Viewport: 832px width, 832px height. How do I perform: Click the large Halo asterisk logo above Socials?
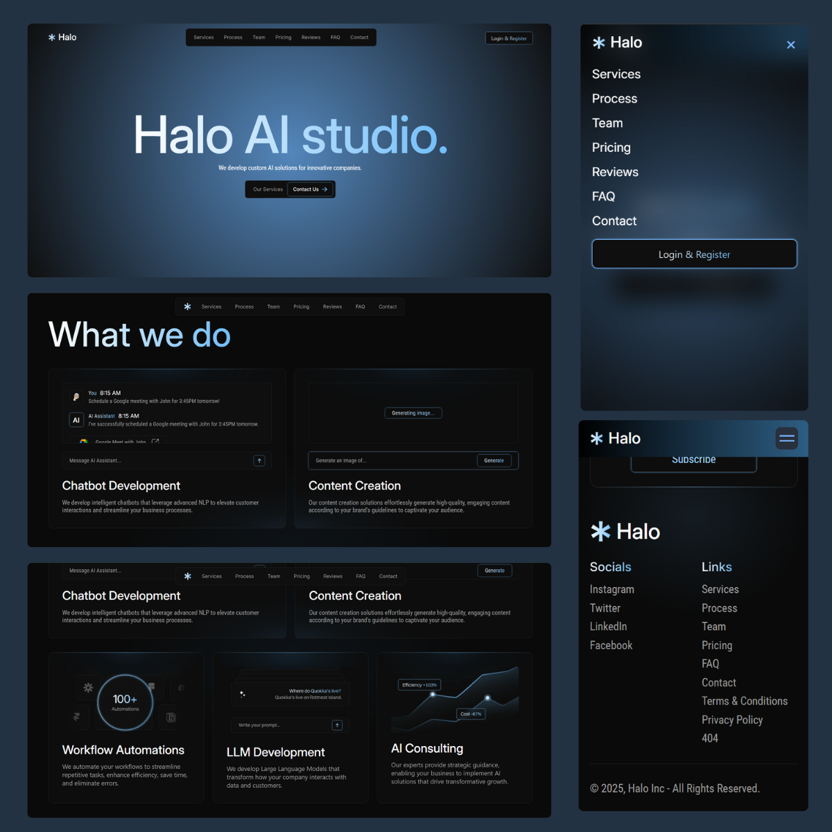point(600,532)
